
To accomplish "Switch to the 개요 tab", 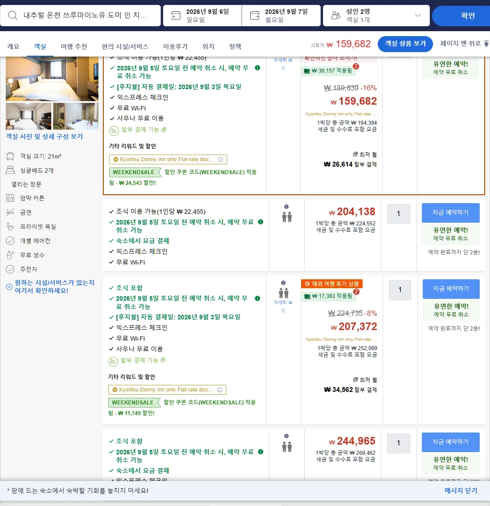I will click(13, 46).
